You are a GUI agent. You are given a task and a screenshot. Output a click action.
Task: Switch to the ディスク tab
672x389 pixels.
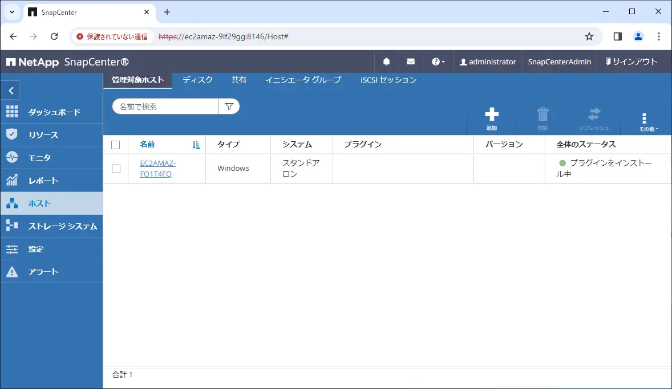click(197, 80)
